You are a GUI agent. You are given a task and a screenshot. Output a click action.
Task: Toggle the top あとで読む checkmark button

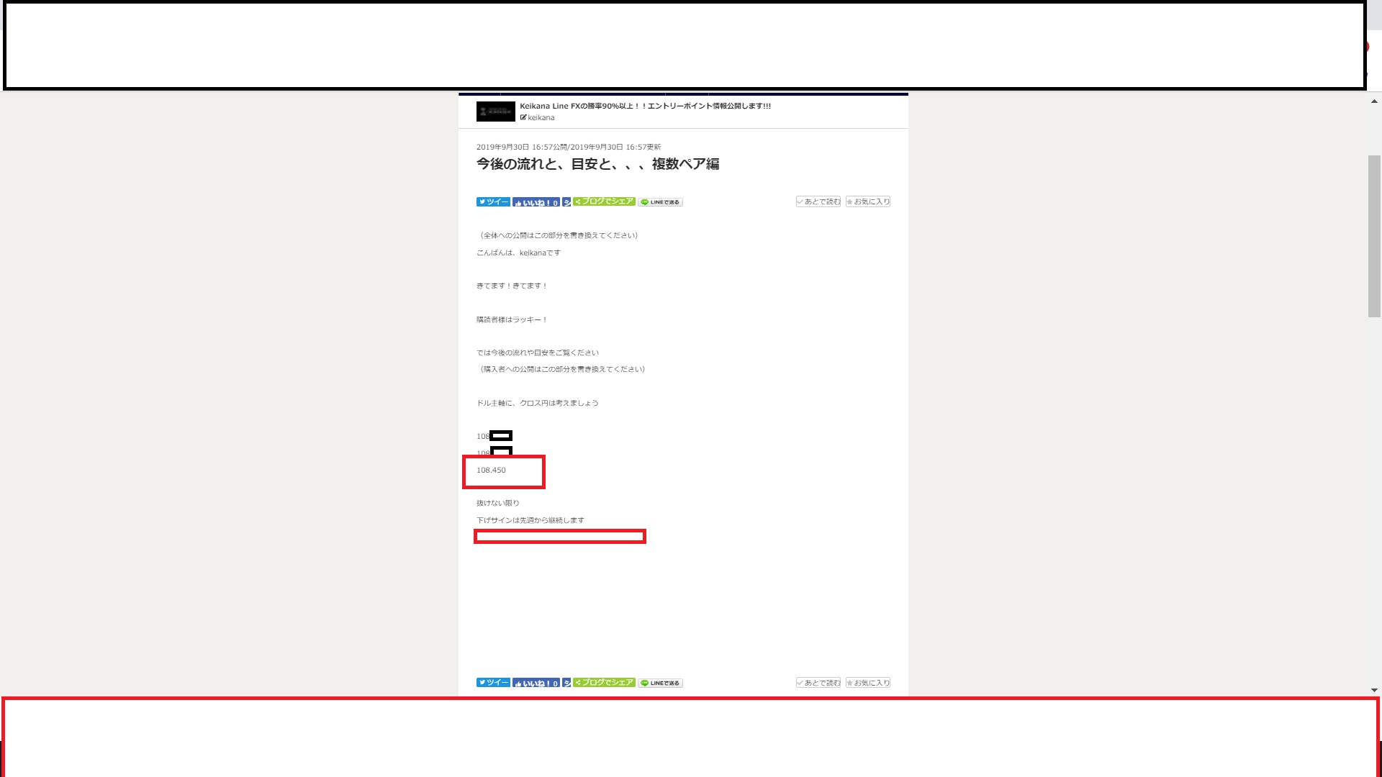pyautogui.click(x=818, y=201)
